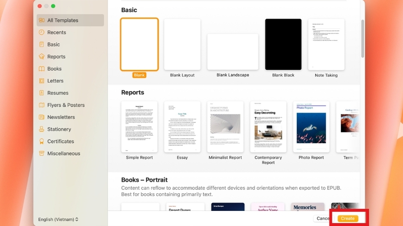Click the All Templates sidebar icon
Screen dimensions: 403x226
[42, 20]
